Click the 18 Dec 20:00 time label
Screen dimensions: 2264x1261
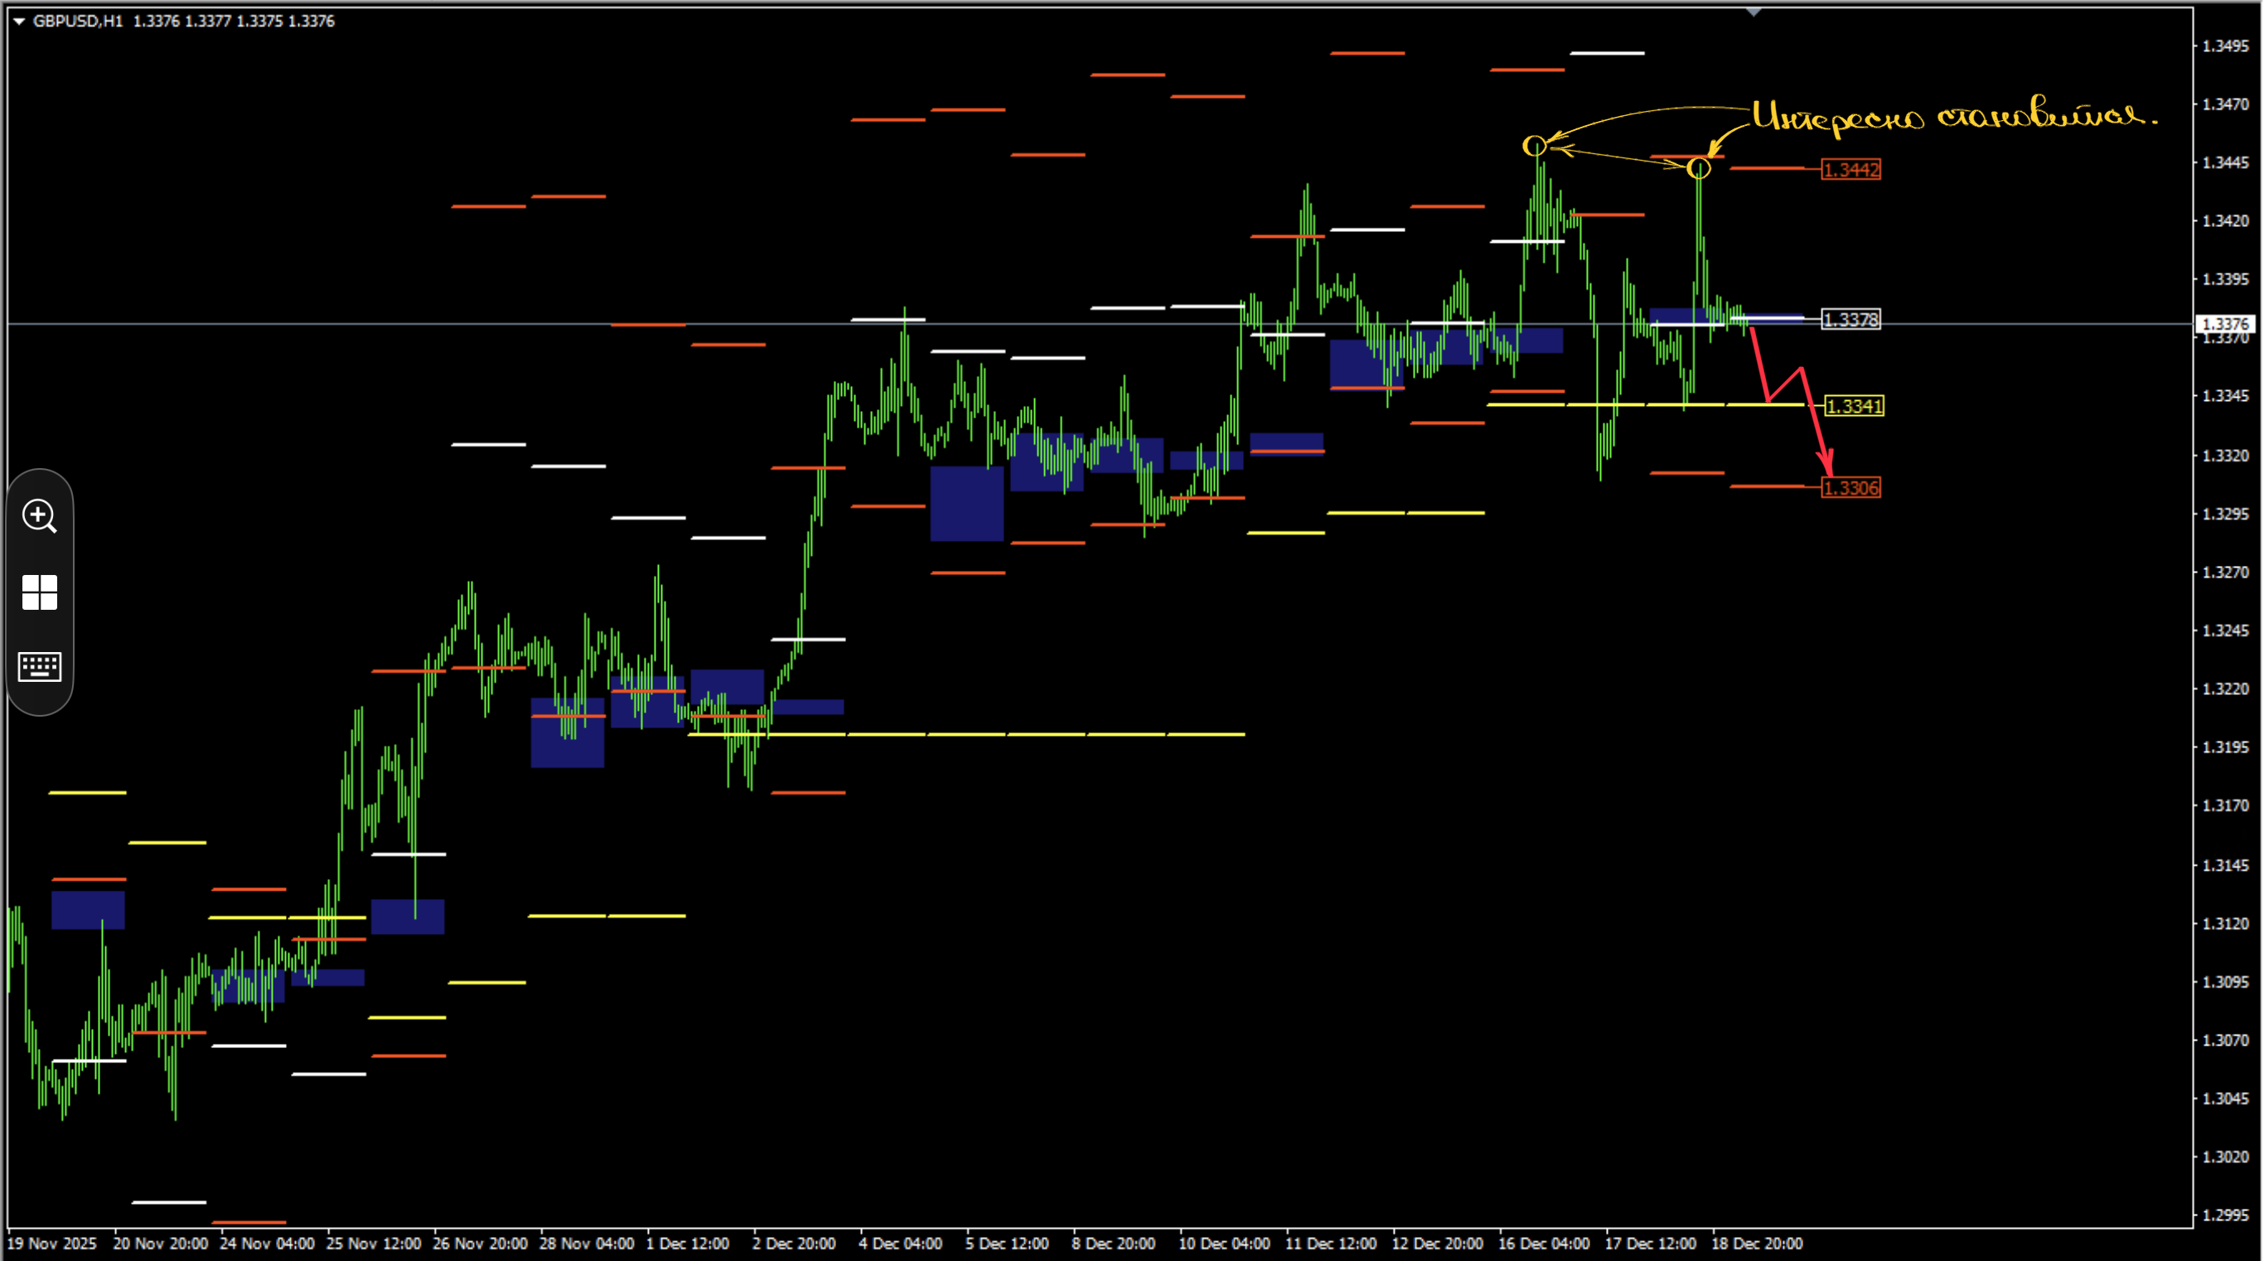coord(1757,1244)
